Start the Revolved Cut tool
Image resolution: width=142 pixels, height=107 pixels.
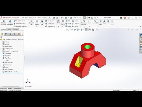pyautogui.click(x=42, y=22)
